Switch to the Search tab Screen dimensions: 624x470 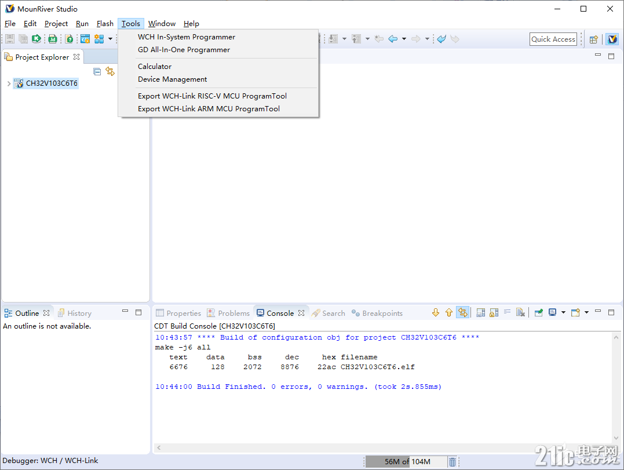tap(329, 313)
